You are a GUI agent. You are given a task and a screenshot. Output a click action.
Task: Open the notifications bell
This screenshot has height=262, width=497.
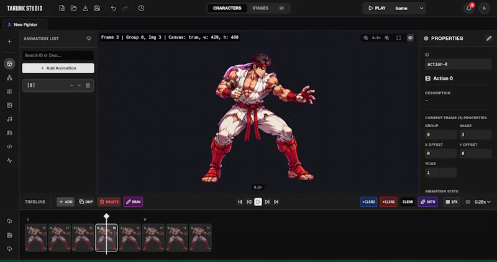tap(469, 8)
